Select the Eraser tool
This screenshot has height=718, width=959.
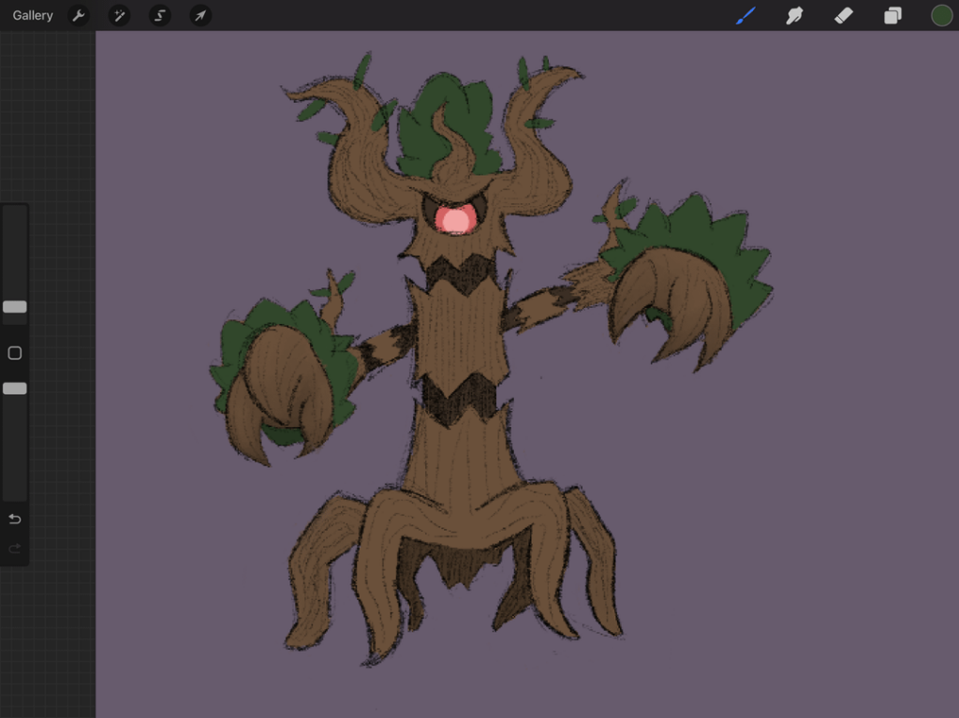point(844,15)
